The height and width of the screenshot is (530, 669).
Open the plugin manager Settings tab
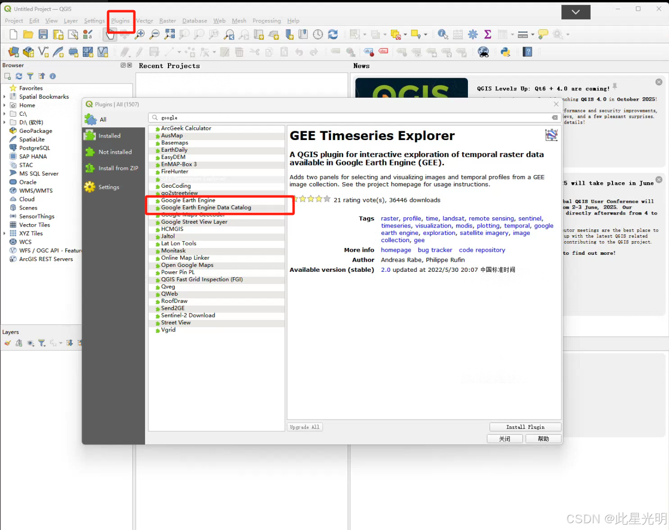coord(113,187)
